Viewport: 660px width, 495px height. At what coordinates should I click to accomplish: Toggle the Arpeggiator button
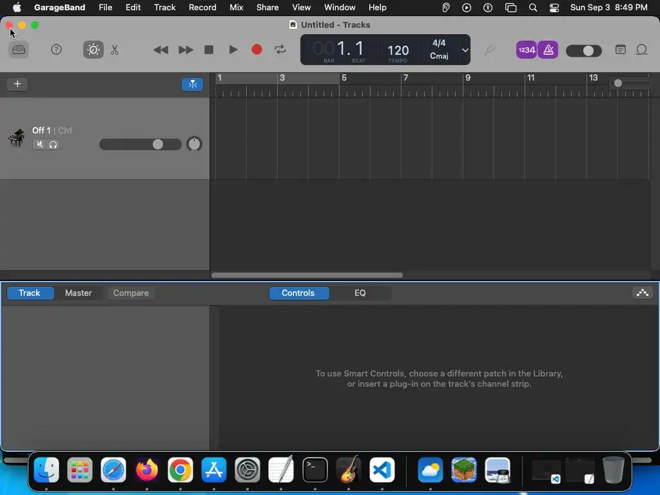click(x=643, y=293)
